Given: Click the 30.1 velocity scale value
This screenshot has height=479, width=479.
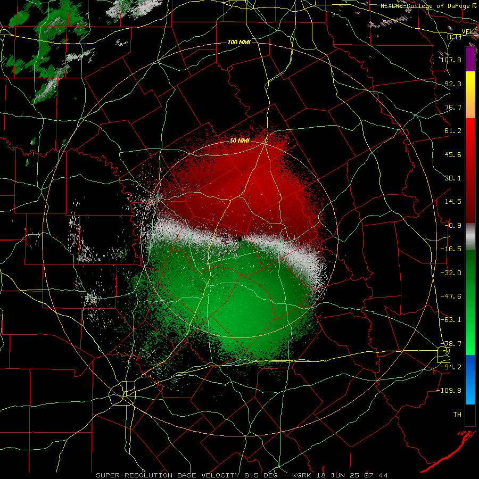Looking at the screenshot, I should tap(453, 178).
